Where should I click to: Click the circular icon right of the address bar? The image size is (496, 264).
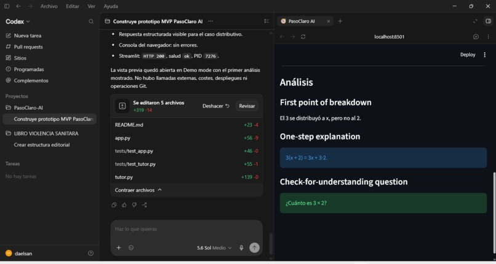[476, 37]
